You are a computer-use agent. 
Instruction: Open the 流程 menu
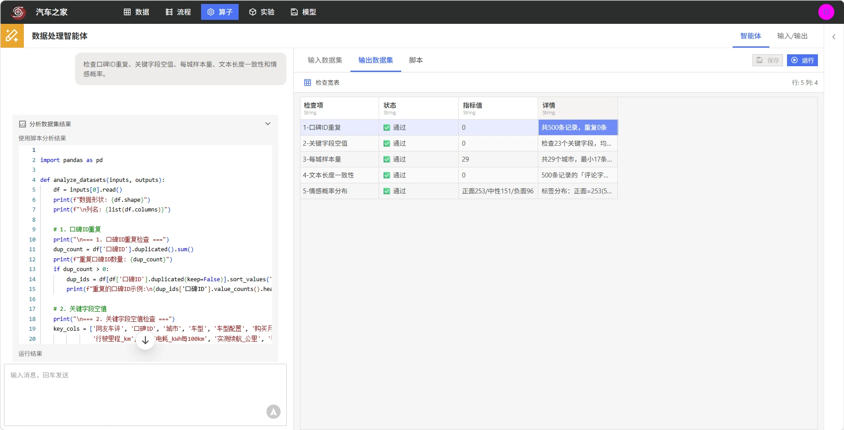tap(178, 12)
